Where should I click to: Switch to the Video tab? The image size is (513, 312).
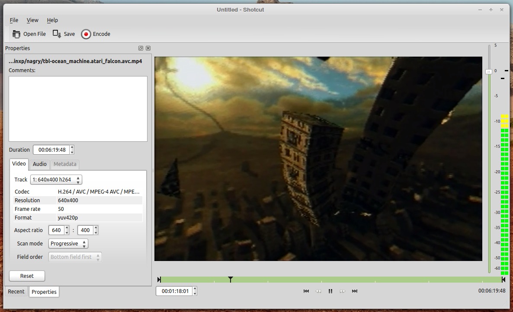[x=19, y=164]
